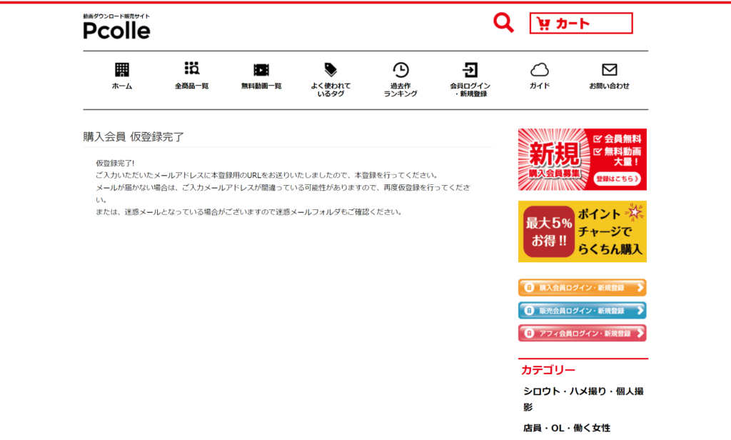Click 会員ログイン・新規登録 login icon
Viewport: 731px width, 440px height.
[x=470, y=70]
